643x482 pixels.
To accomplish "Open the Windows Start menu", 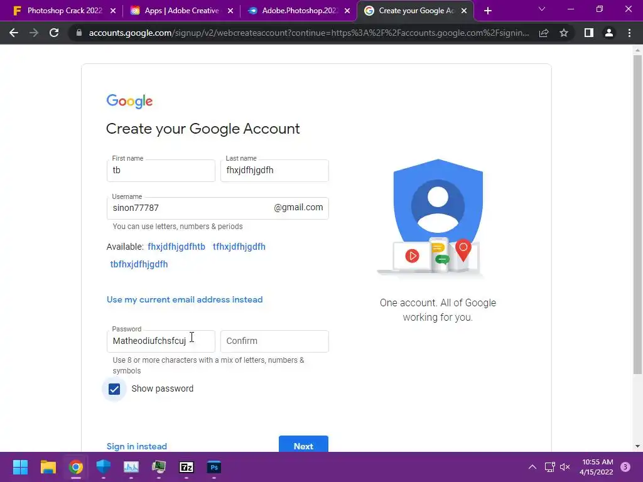I will pos(20,467).
